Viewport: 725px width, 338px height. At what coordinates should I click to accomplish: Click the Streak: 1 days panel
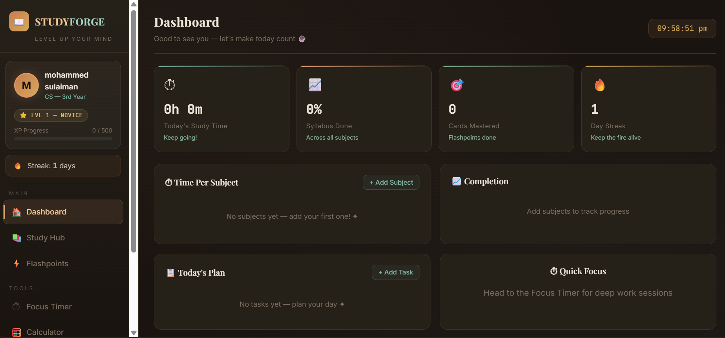tap(63, 165)
